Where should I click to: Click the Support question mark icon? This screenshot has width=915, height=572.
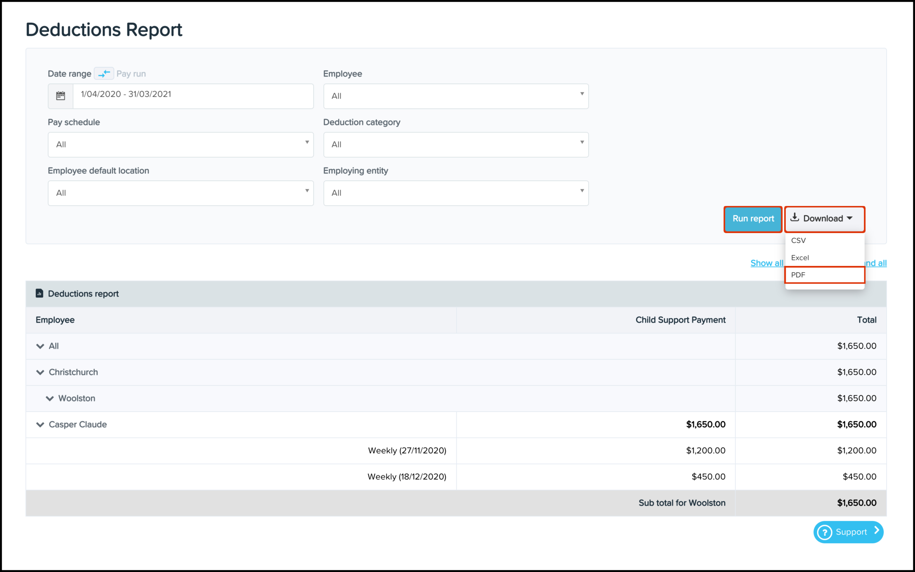pos(824,532)
